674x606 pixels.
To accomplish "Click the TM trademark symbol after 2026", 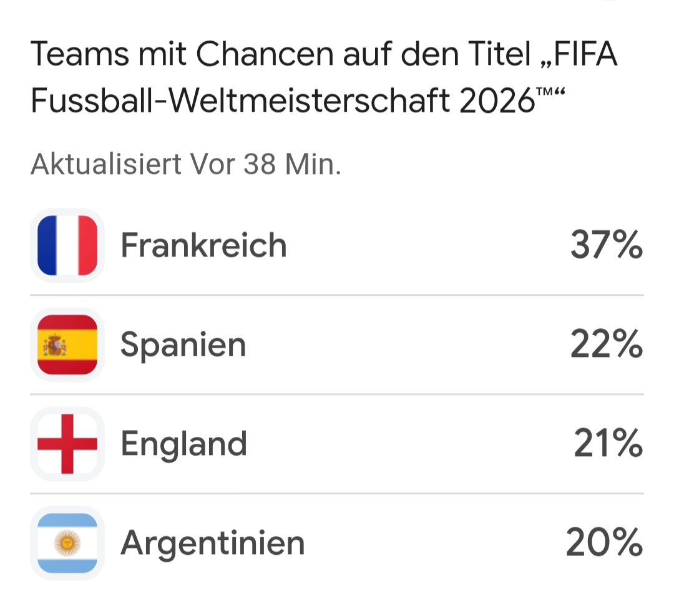I will [x=545, y=92].
